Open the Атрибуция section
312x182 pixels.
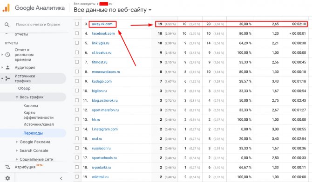tap(25, 167)
